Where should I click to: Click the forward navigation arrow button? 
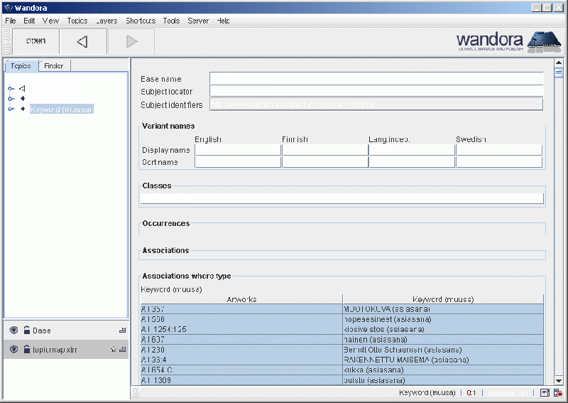pyautogui.click(x=131, y=42)
